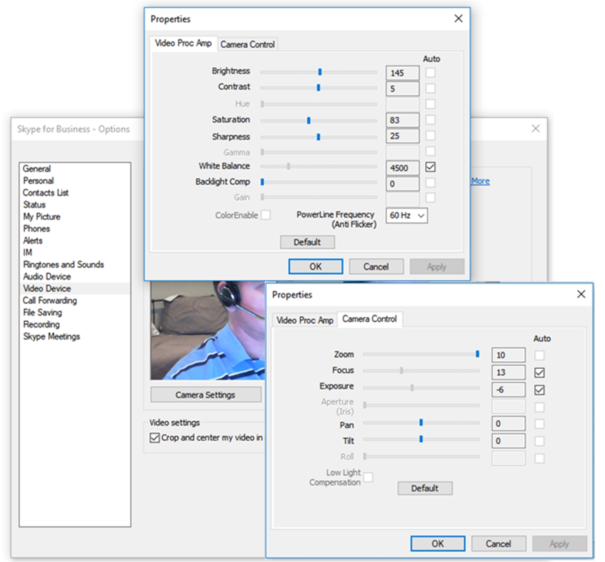Uncheck Auto Focus checkbox
Screen dimensions: 605x562
coord(539,373)
